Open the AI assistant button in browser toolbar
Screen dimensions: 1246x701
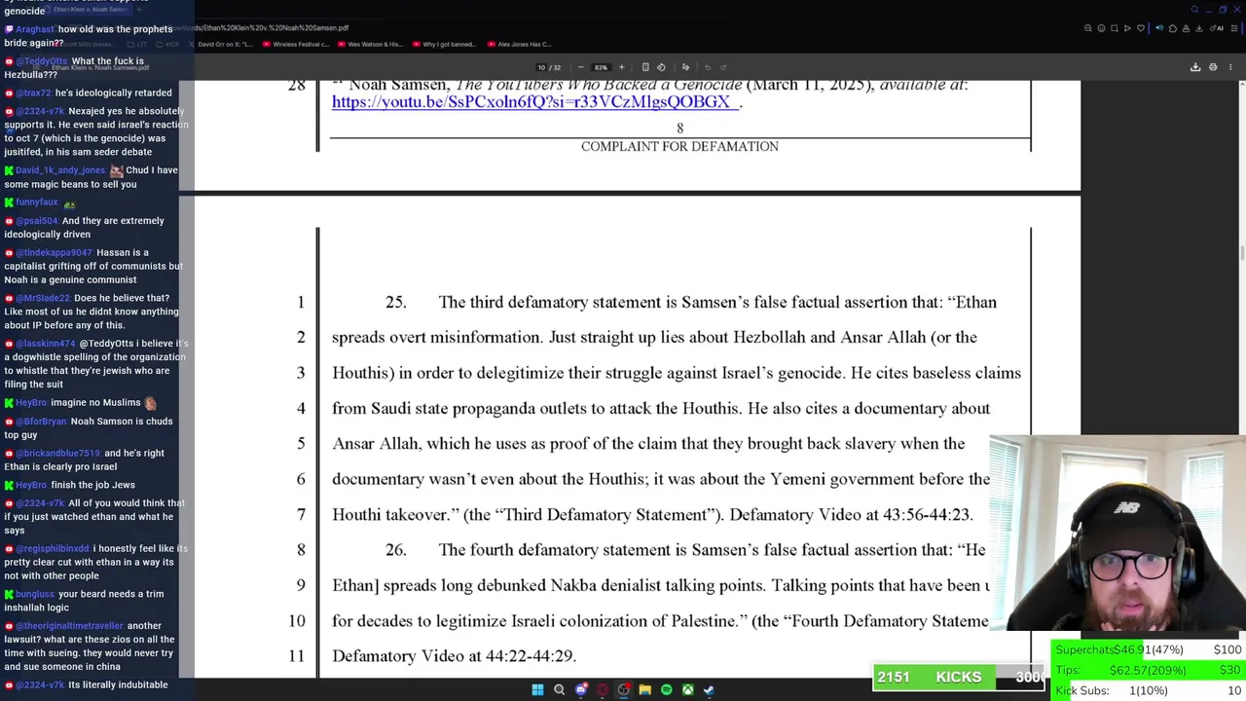pos(1218,28)
